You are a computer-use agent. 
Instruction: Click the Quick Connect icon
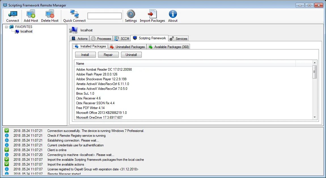tap(75, 14)
